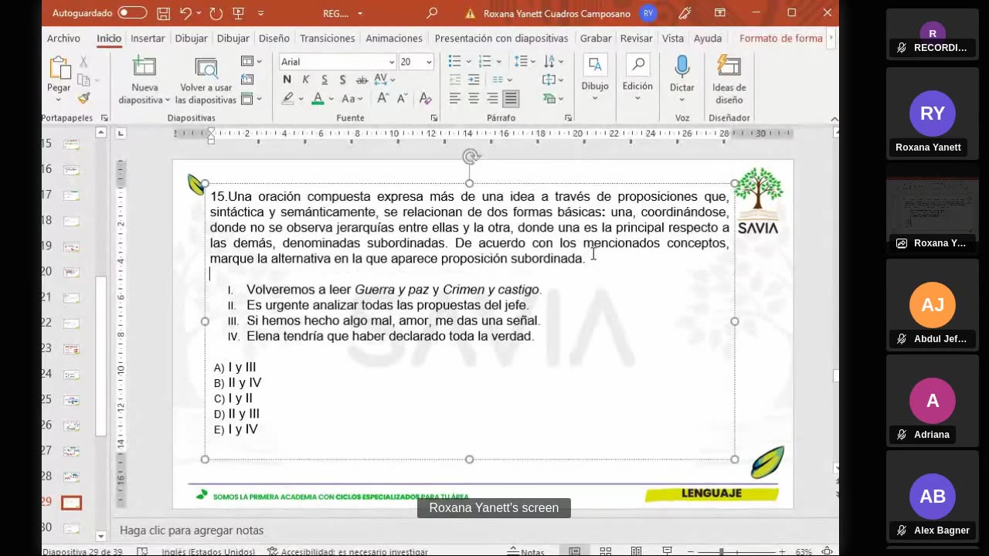The width and height of the screenshot is (989, 556).
Task: Apply the font color A swatch
Action: tap(318, 99)
